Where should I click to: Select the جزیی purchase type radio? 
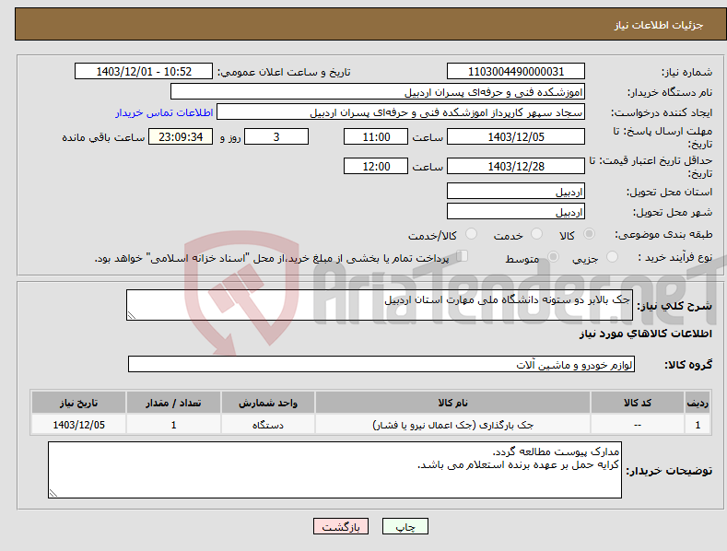(x=612, y=256)
